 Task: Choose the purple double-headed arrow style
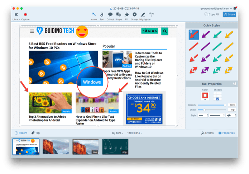point(205,70)
